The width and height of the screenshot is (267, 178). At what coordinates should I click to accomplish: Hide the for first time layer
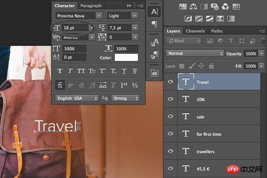pyautogui.click(x=170, y=133)
